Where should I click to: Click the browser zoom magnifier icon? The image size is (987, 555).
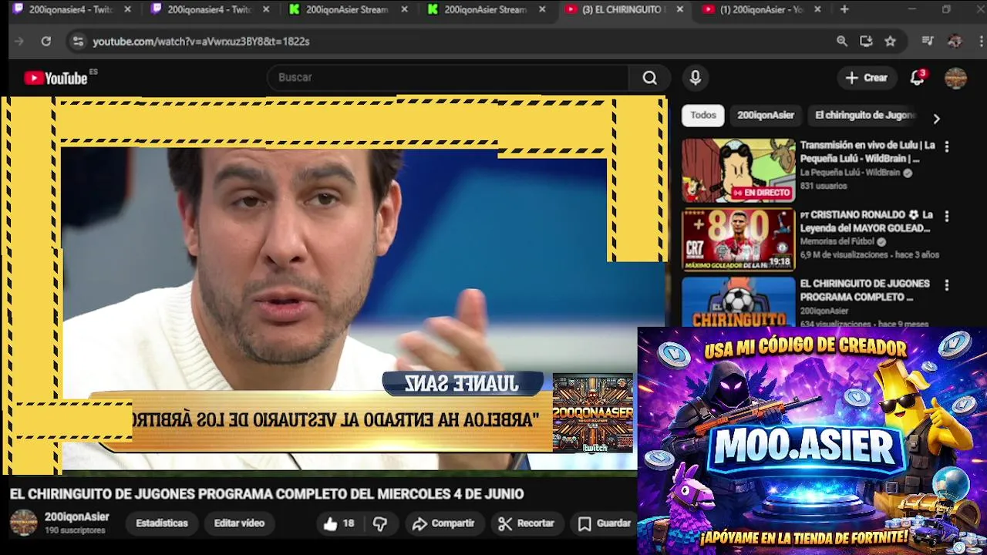coord(842,42)
